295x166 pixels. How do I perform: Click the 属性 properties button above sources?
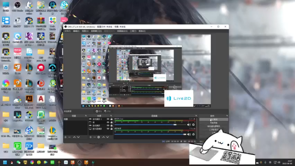pos(98,111)
